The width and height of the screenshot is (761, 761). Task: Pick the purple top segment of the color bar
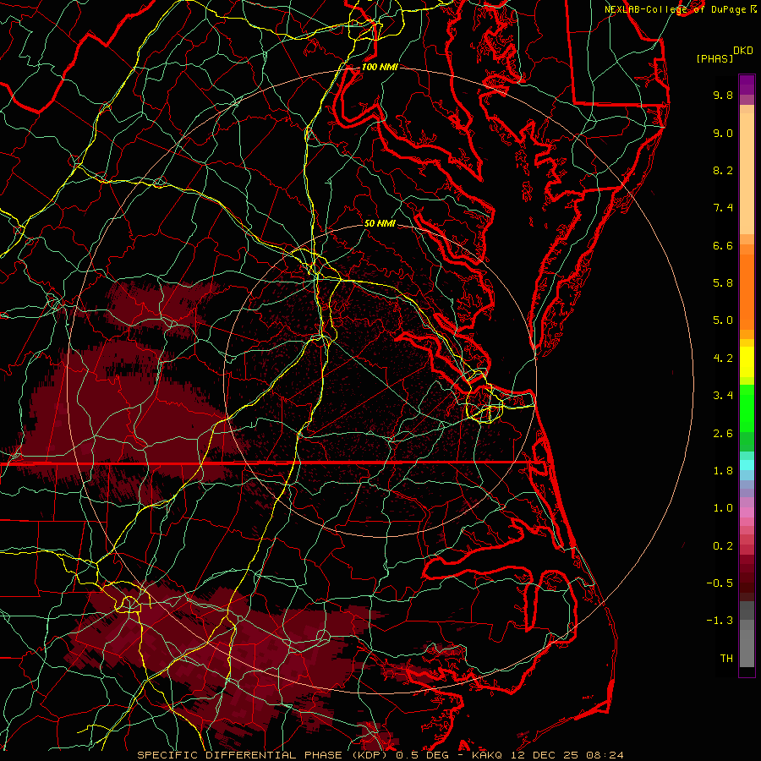tap(747, 85)
